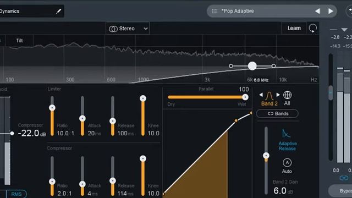Click the Compressor Ratio slider handle
This screenshot has width=352, height=198.
click(52, 182)
